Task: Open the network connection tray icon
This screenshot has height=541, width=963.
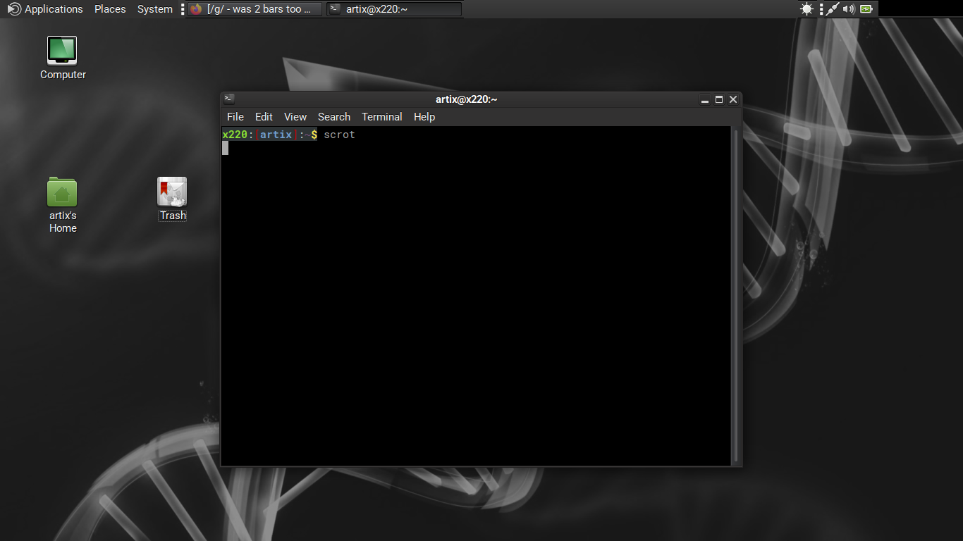Action: (x=833, y=9)
